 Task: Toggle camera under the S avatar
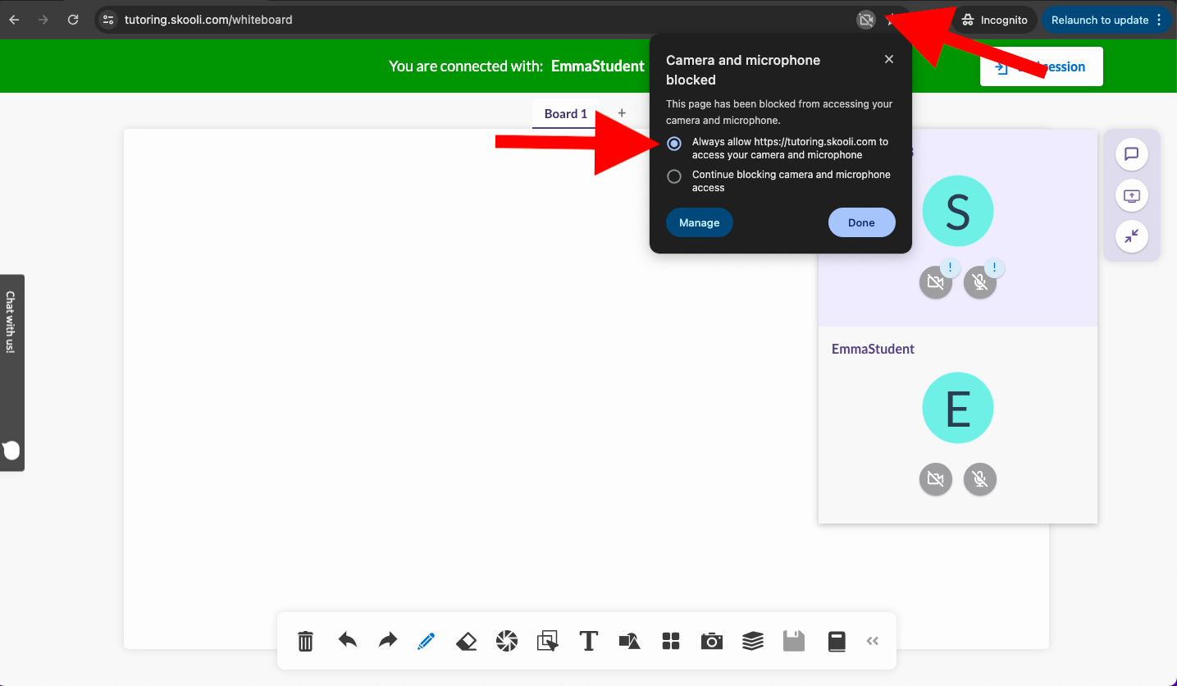pos(936,282)
